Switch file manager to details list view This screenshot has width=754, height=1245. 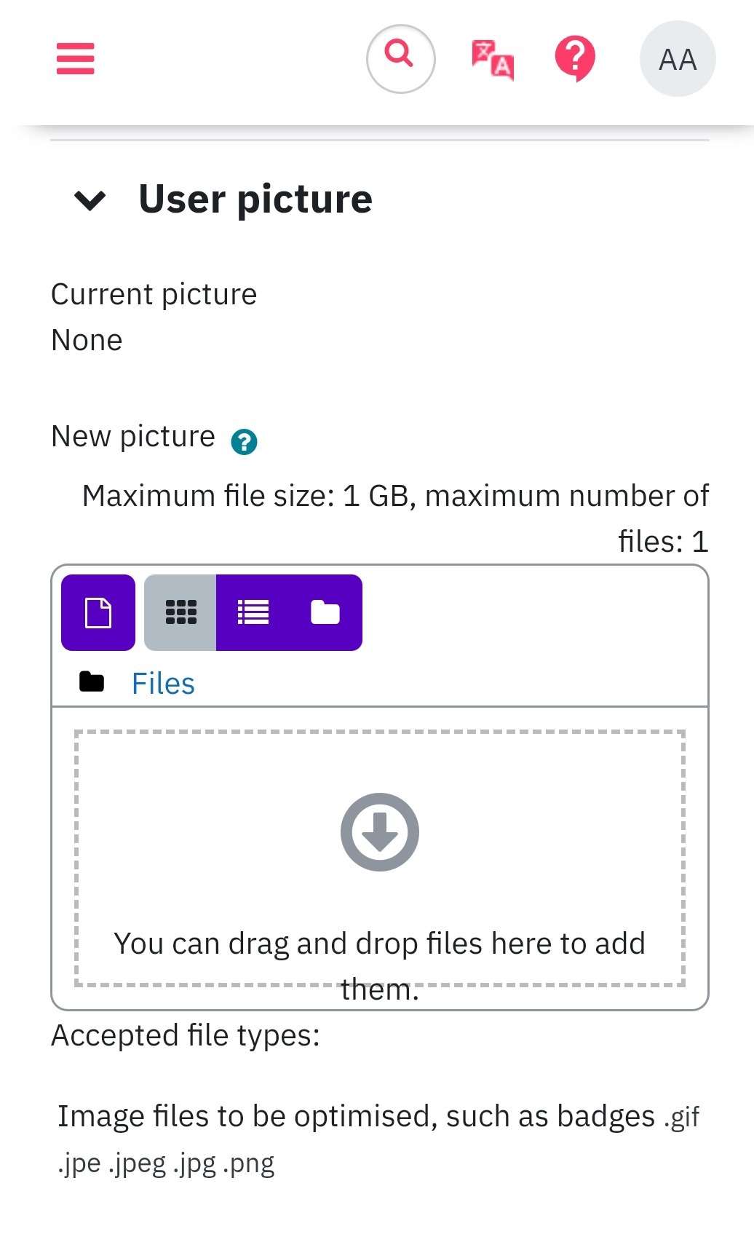coord(253,612)
